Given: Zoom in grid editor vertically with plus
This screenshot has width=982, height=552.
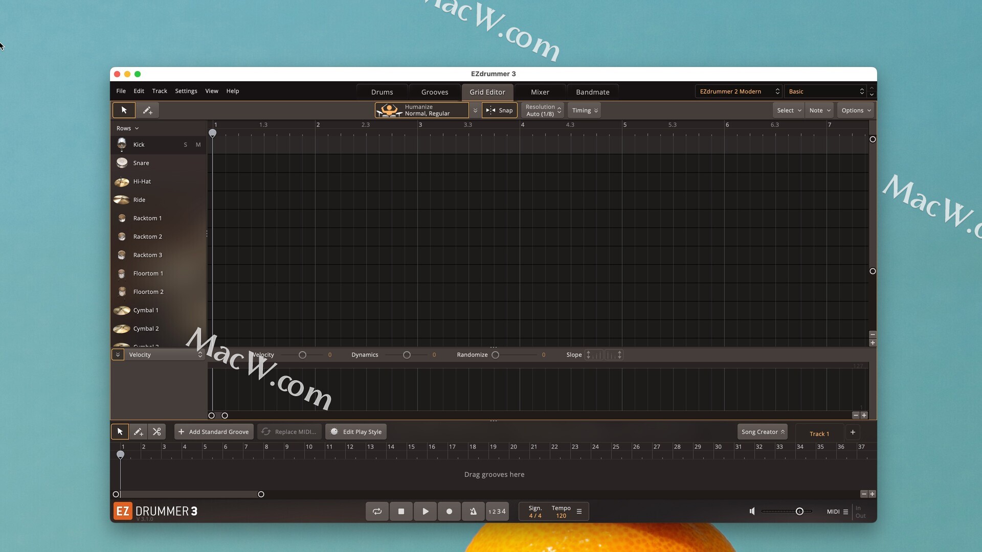Looking at the screenshot, I should (x=873, y=343).
